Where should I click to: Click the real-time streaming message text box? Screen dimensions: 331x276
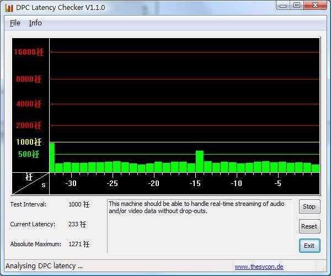200,226
